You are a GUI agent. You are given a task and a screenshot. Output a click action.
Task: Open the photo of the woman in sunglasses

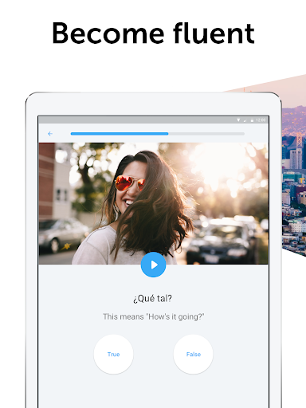click(153, 203)
